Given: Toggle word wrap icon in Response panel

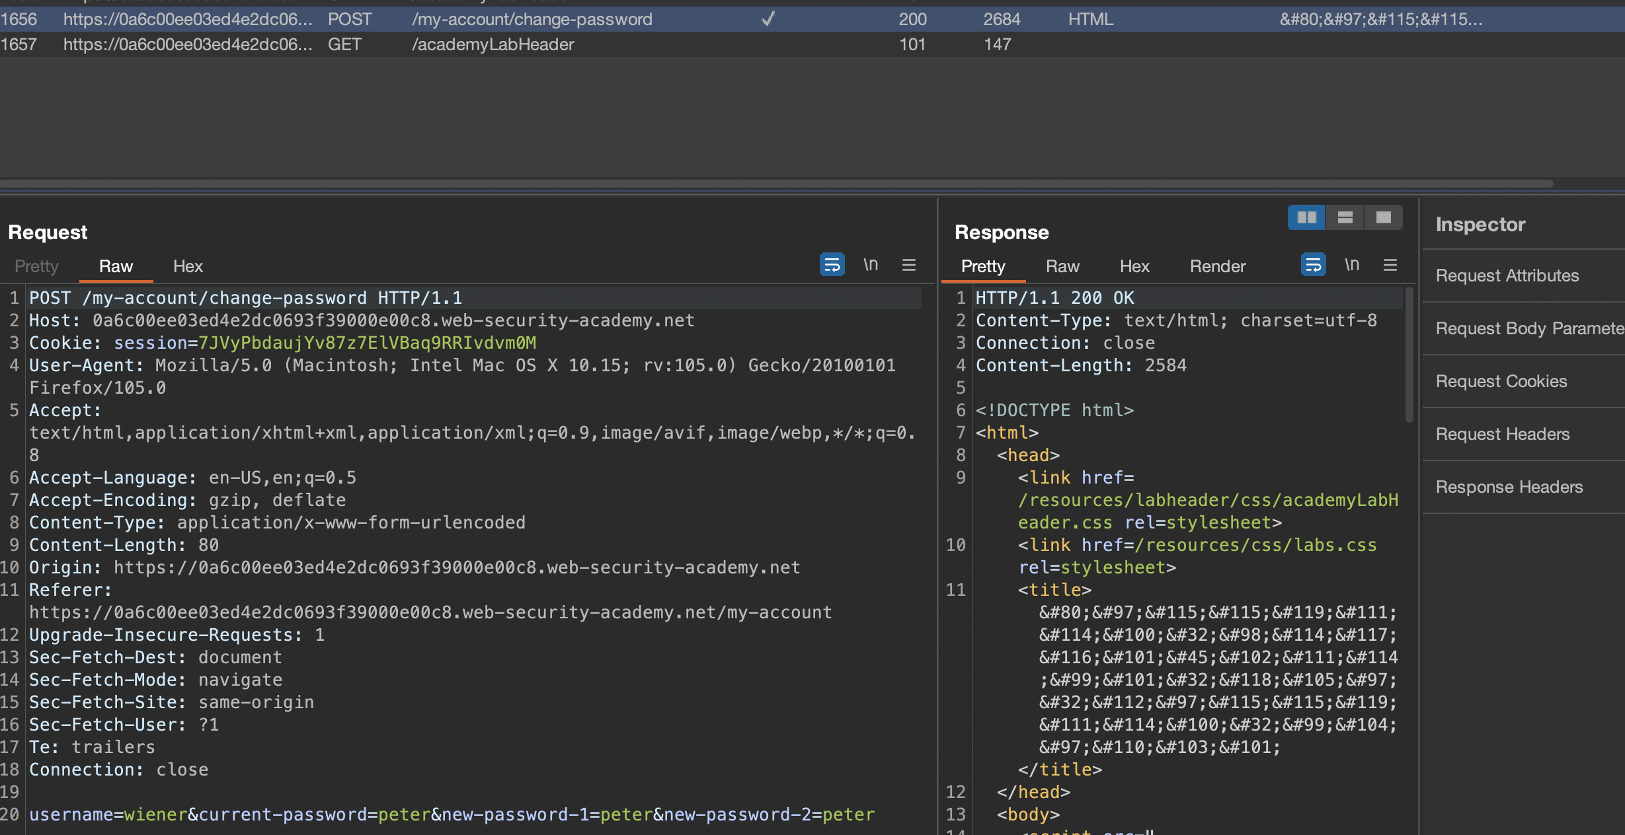Looking at the screenshot, I should click(x=1313, y=265).
